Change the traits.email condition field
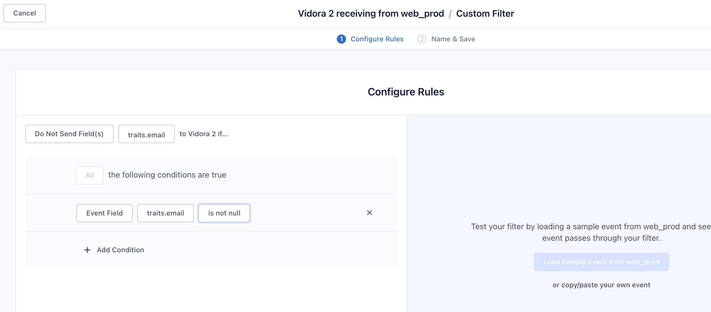Image resolution: width=711 pixels, height=312 pixels. (x=165, y=213)
